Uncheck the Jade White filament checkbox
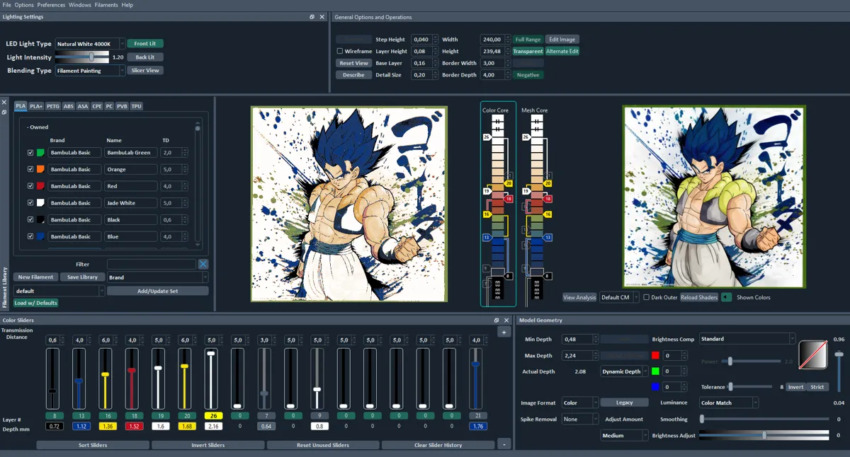Viewport: 850px width, 457px height. coord(30,203)
